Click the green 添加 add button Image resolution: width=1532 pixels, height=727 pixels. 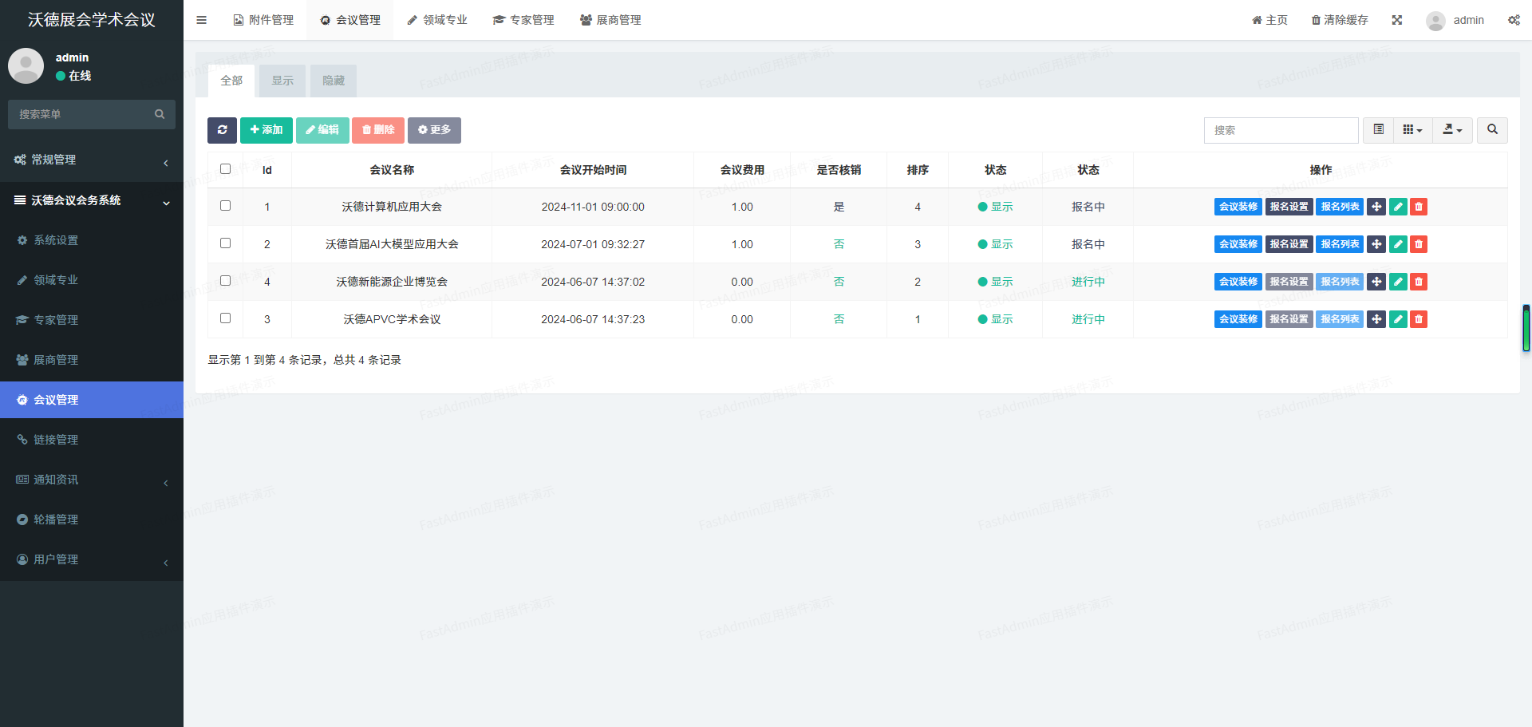point(267,130)
